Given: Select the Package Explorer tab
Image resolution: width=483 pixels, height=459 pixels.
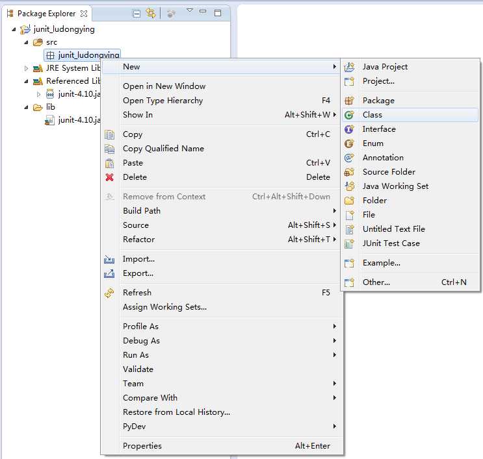Looking at the screenshot, I should pyautogui.click(x=46, y=14).
